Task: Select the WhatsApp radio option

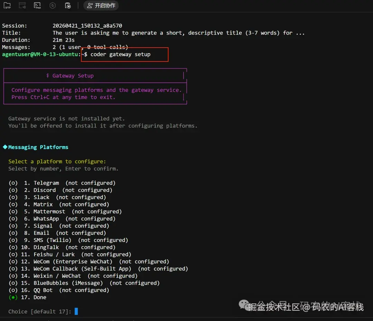Action: coord(13,218)
